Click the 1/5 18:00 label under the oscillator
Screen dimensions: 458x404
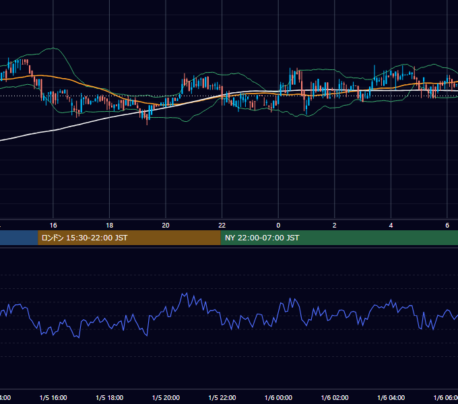point(110,397)
